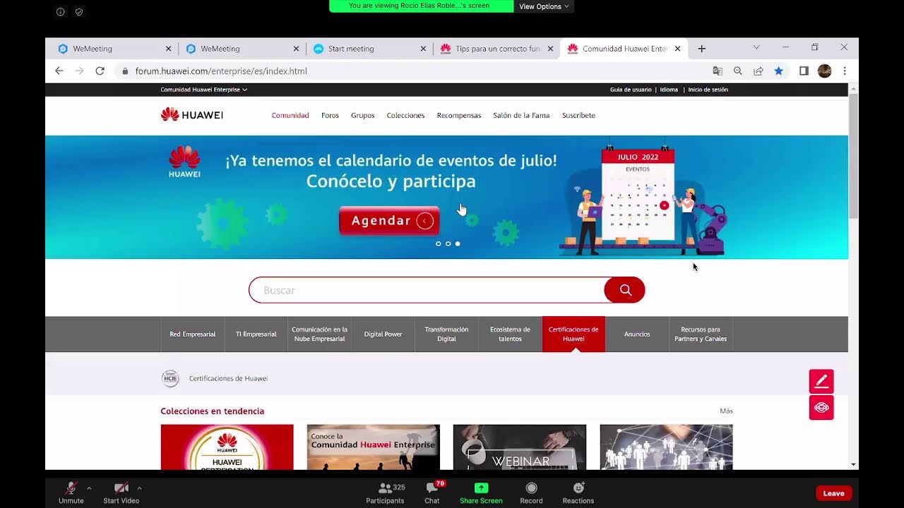Open Comunicación en la Nube Empresarial tab
Image resolution: width=904 pixels, height=508 pixels.
tap(319, 334)
